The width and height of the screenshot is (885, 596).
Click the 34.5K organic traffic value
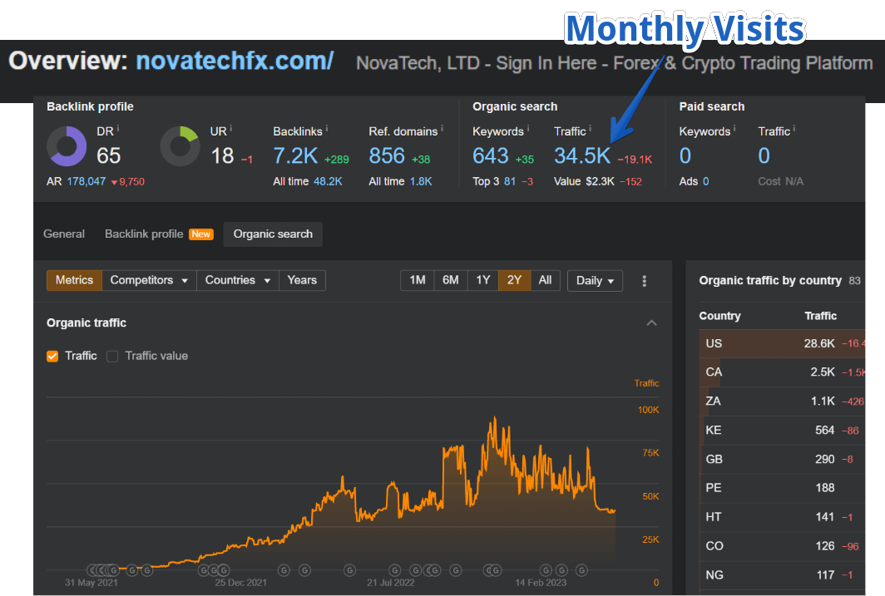point(582,156)
